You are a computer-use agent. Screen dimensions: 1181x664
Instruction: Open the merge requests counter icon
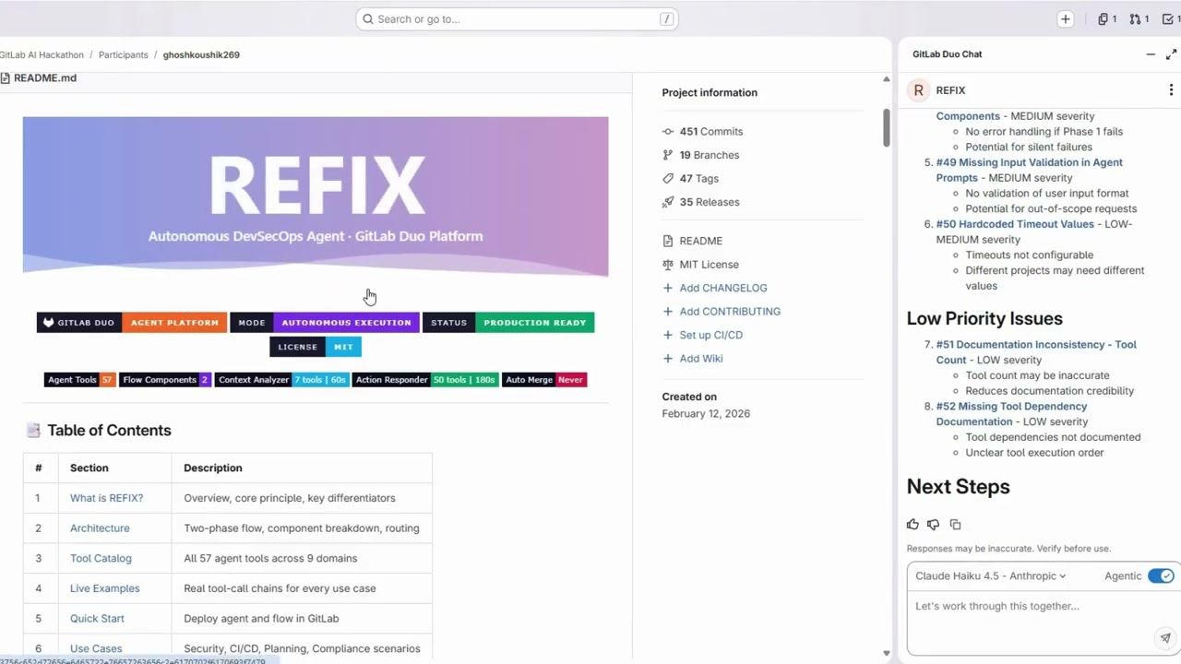tap(1139, 18)
